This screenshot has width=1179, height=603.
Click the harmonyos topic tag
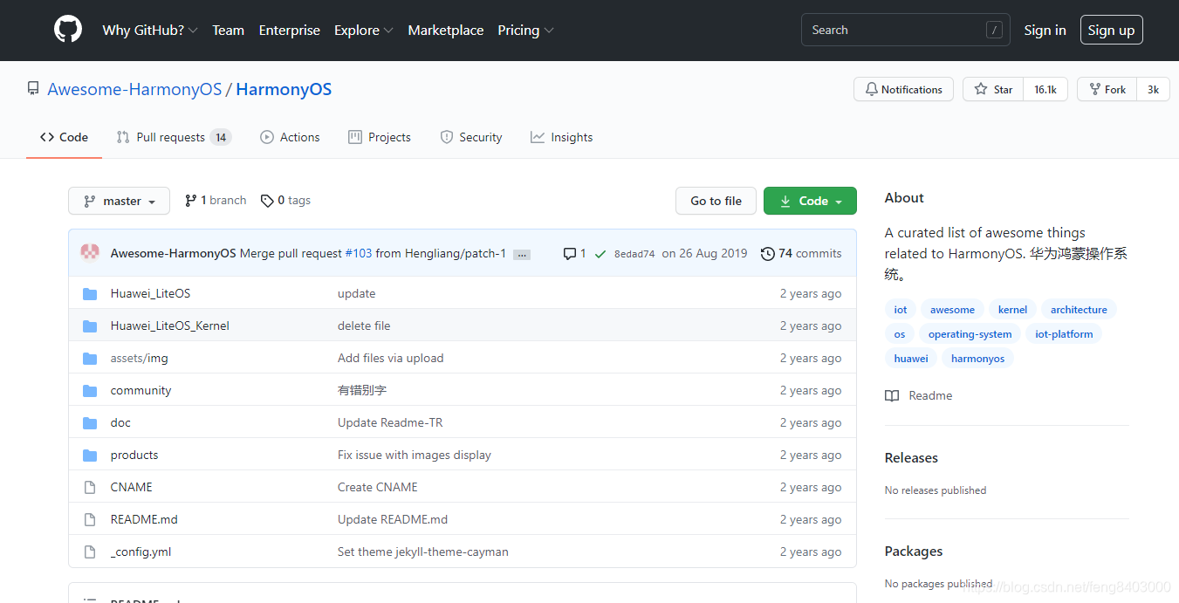pos(977,359)
